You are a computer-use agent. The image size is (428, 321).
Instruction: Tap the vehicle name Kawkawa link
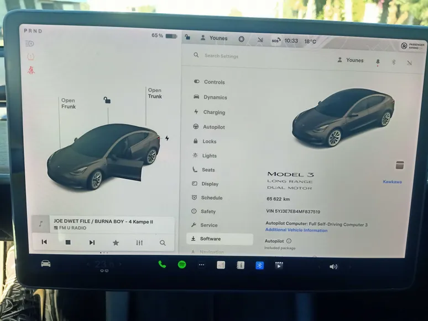392,181
